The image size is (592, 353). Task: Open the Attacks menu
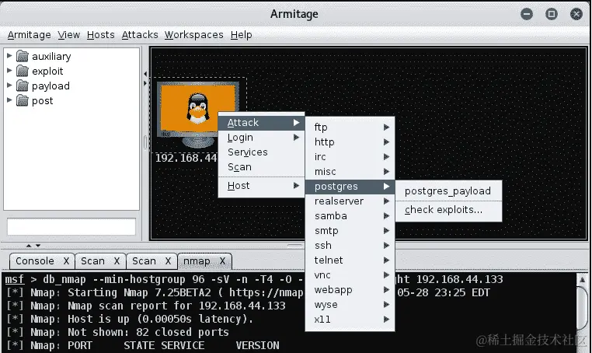(x=140, y=35)
